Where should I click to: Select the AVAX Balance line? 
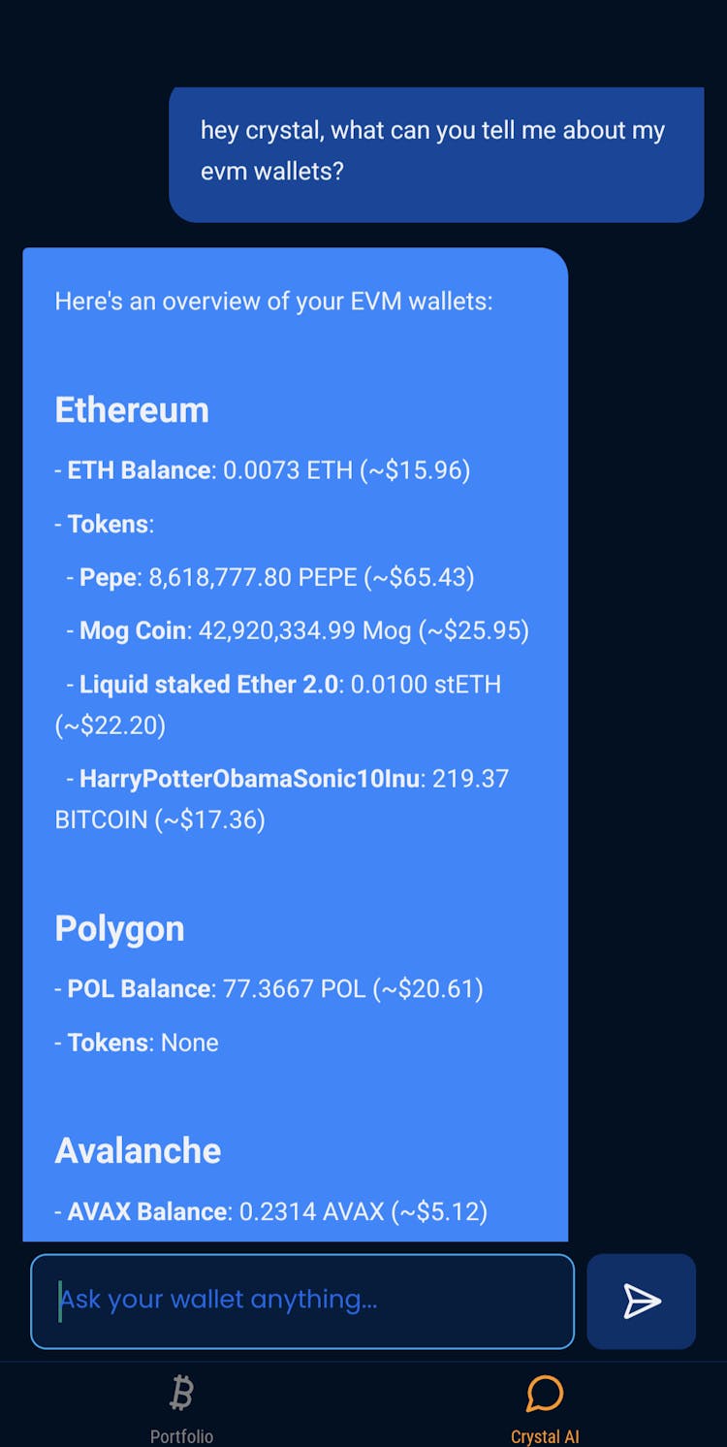pyautogui.click(x=271, y=1211)
